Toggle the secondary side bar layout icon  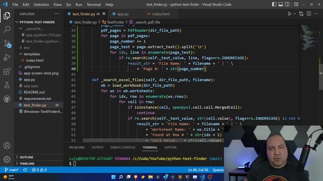[287, 5]
